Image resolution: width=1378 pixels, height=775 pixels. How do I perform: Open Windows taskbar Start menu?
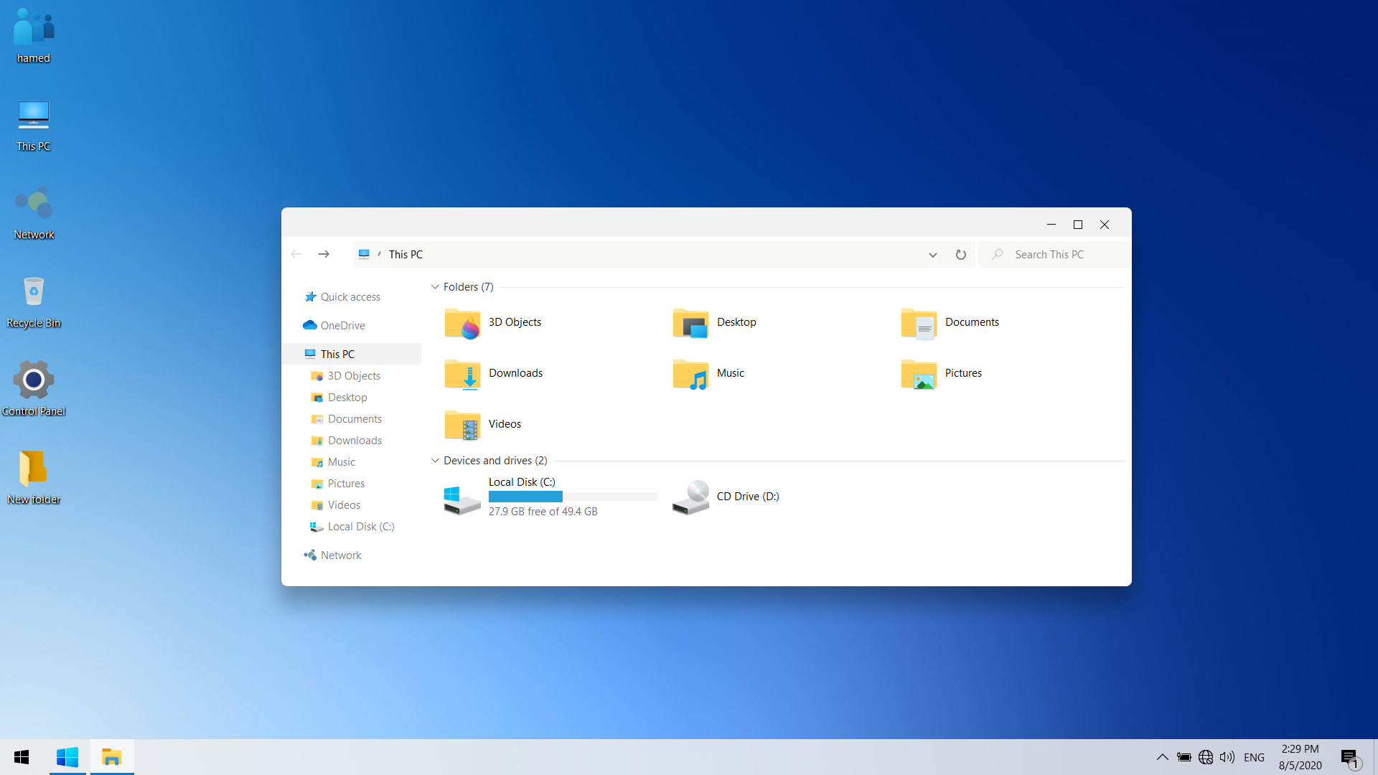[x=22, y=756]
